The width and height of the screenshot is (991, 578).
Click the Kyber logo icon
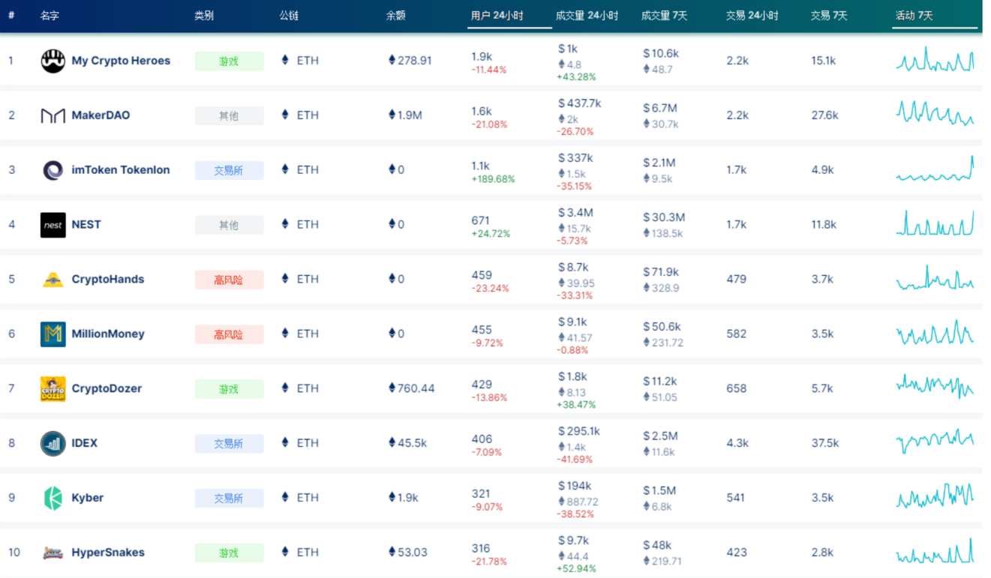click(x=53, y=499)
